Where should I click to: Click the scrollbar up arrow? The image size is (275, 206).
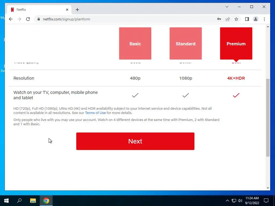[x=268, y=27]
